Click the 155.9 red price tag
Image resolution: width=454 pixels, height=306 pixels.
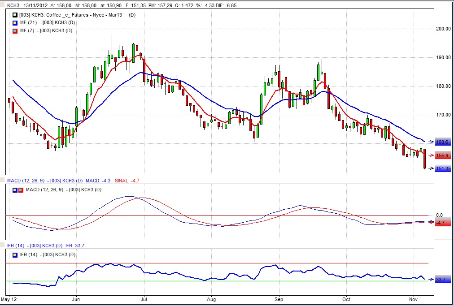point(442,155)
